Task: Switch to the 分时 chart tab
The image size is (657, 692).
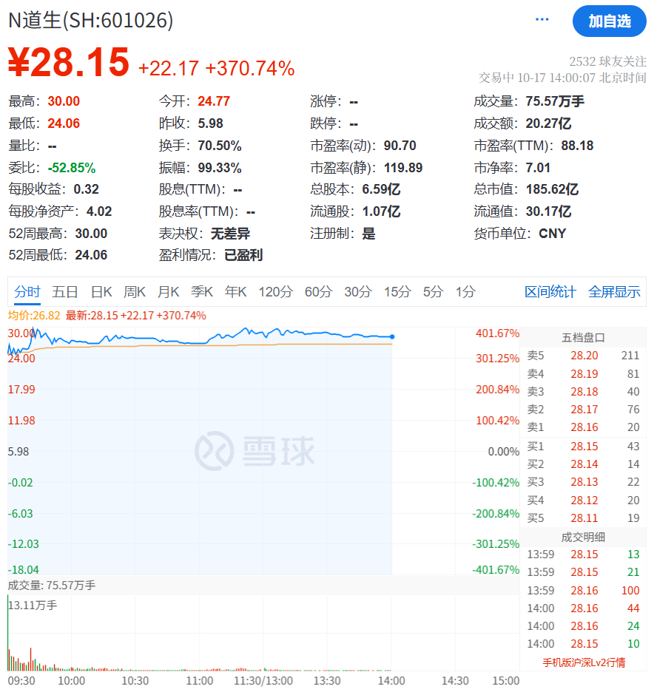Action: [x=27, y=292]
